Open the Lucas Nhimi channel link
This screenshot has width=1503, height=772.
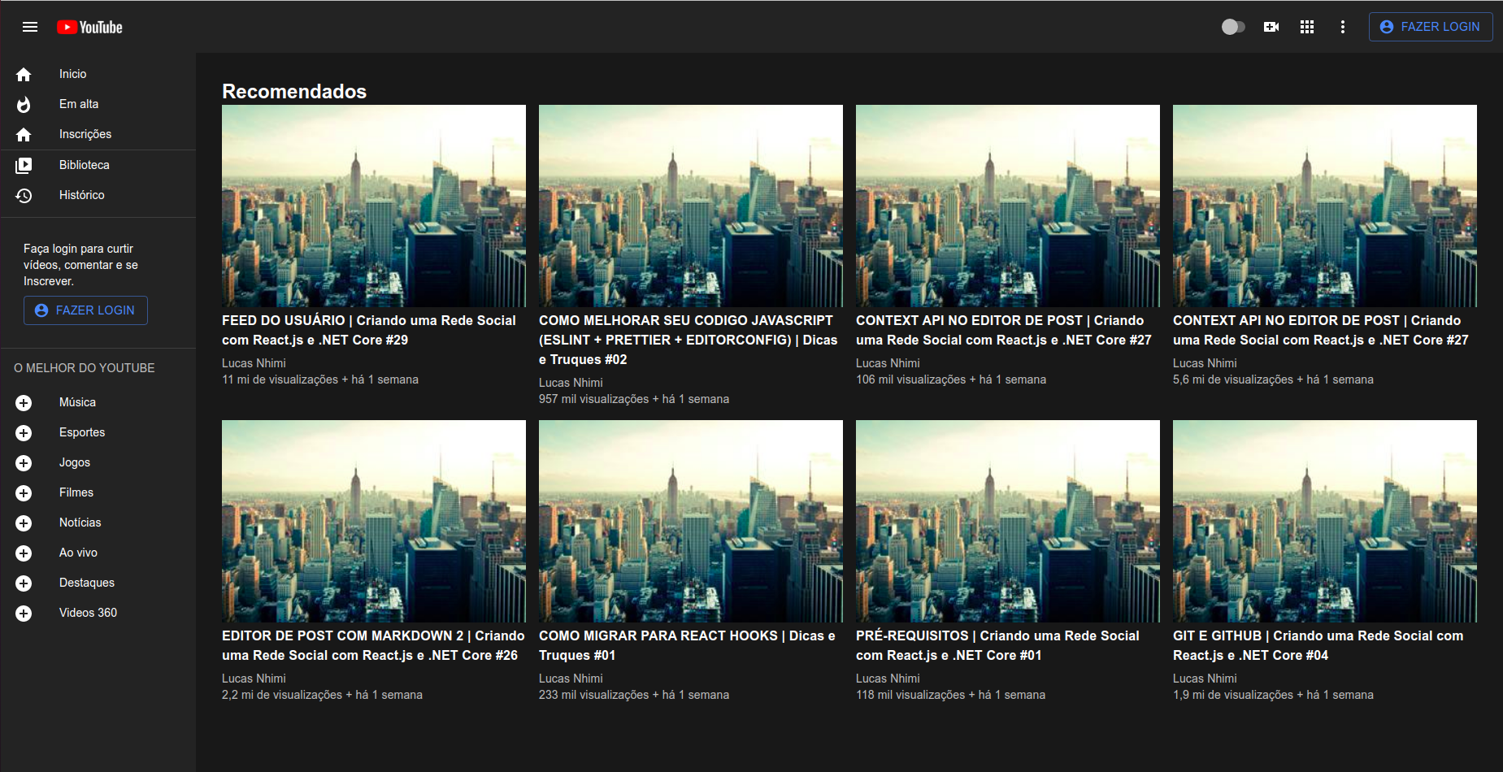(x=254, y=363)
